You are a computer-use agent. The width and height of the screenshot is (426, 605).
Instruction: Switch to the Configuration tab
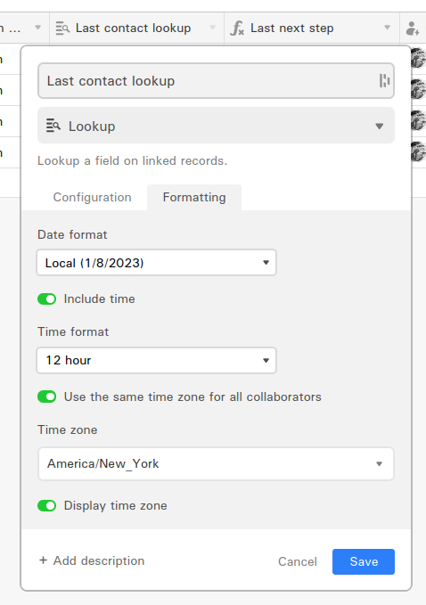click(92, 197)
